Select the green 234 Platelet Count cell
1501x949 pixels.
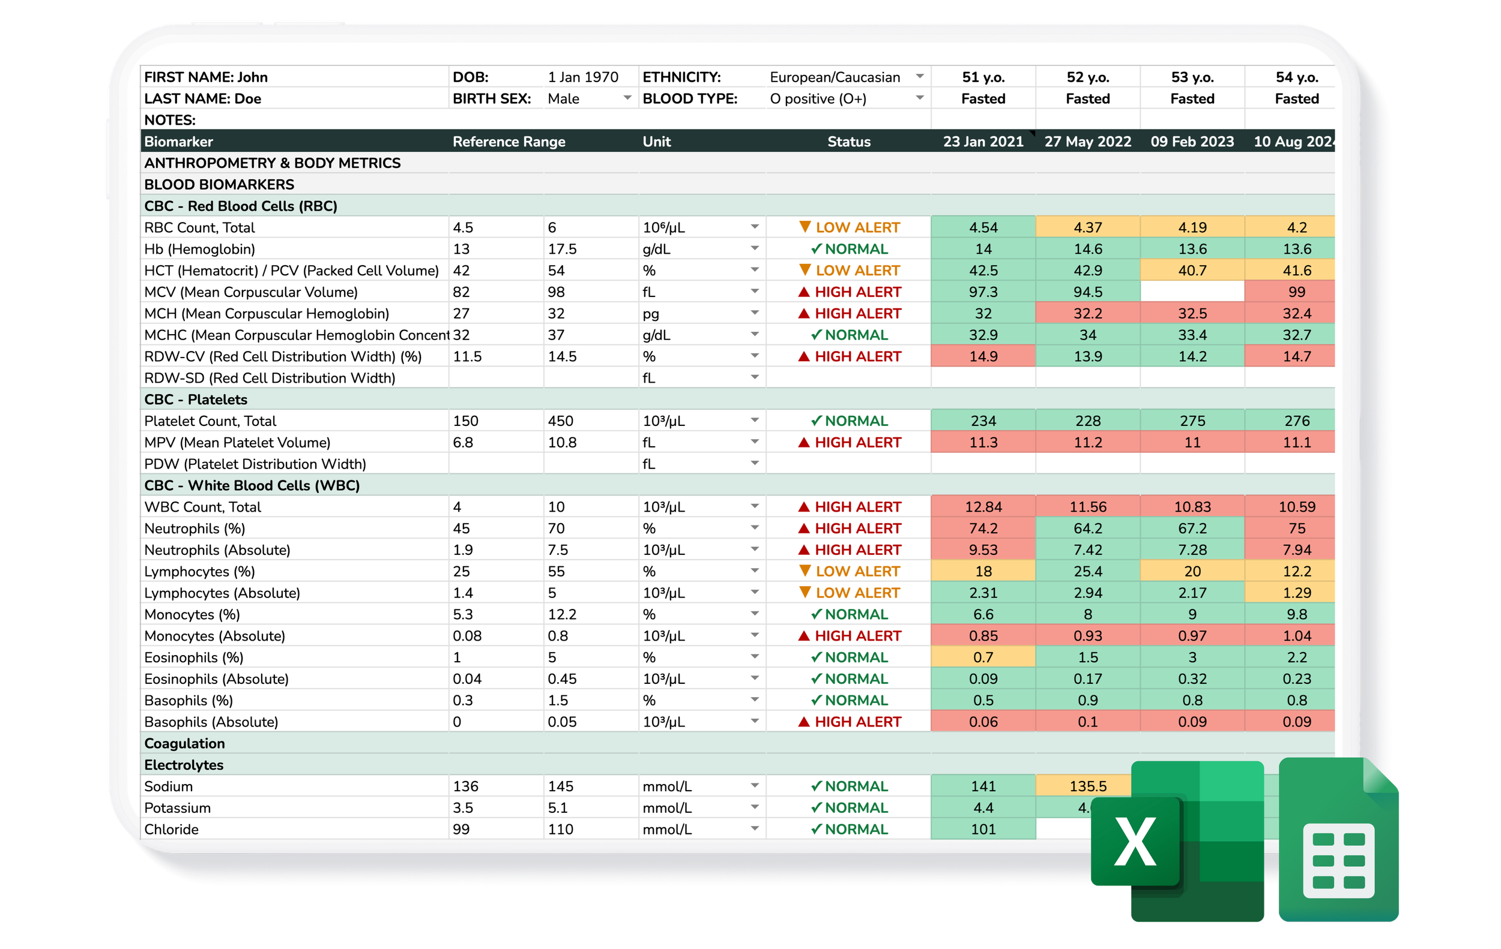point(983,421)
